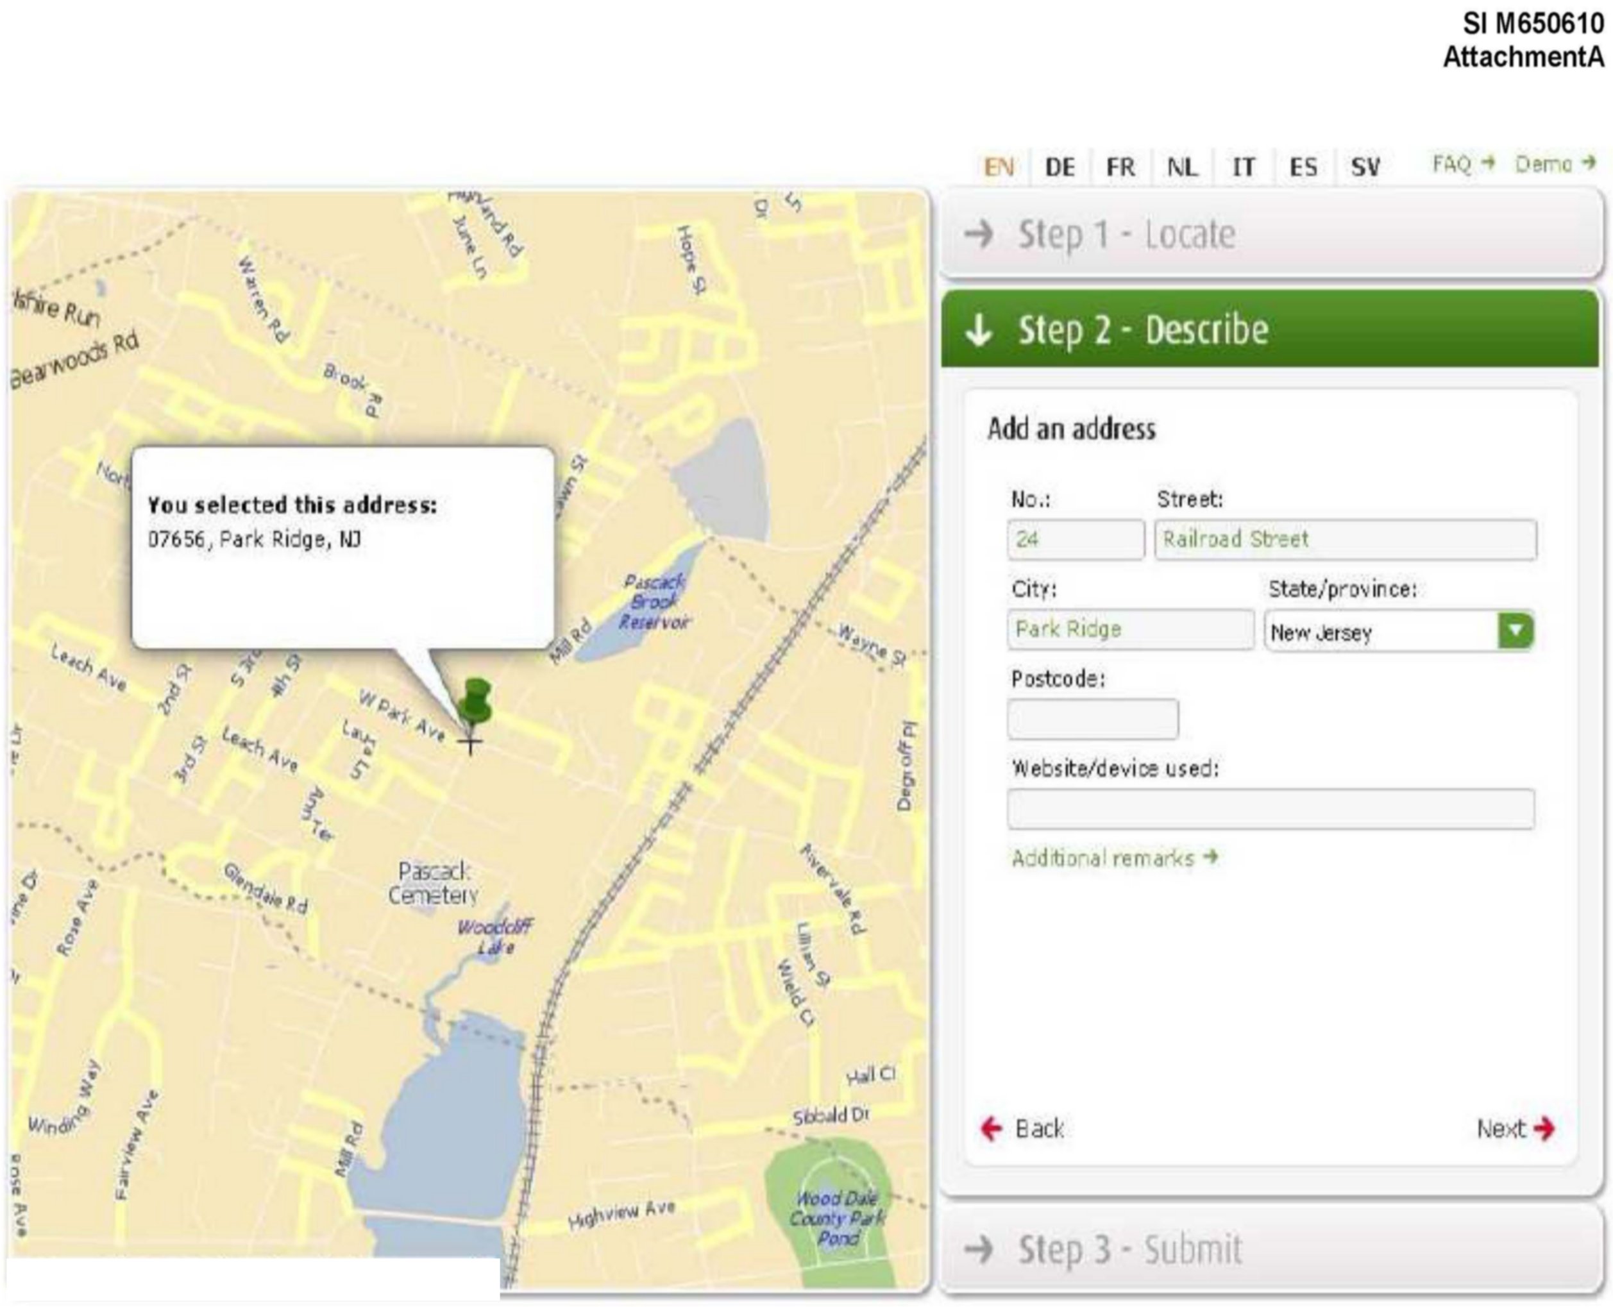Select the ES language option

1303,166
